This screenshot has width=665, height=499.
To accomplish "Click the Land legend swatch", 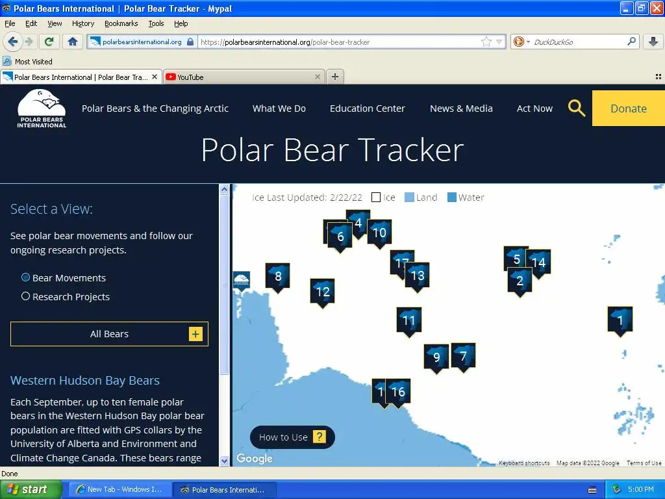I will (x=409, y=198).
